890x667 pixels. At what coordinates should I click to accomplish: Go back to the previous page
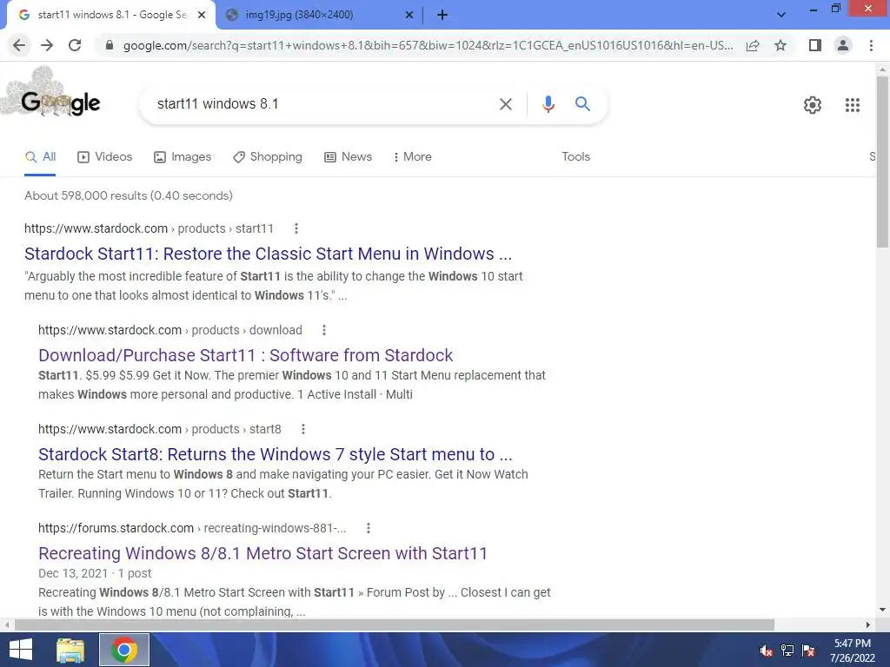(19, 45)
